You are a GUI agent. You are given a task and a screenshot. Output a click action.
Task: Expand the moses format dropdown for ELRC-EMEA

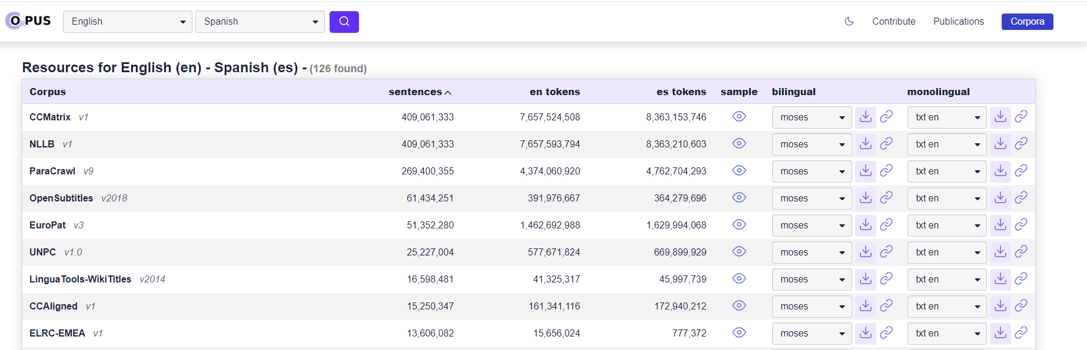811,333
